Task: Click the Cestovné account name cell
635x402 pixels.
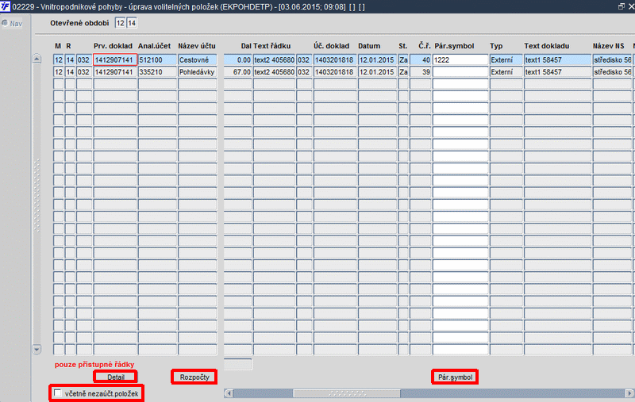Action: point(198,59)
